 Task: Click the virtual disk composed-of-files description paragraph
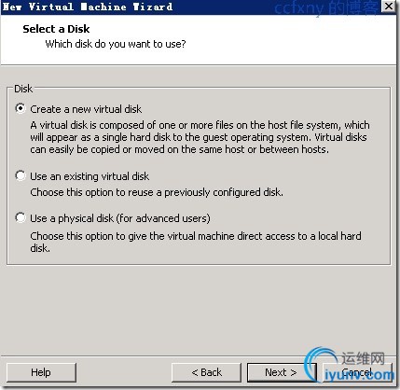(200, 137)
